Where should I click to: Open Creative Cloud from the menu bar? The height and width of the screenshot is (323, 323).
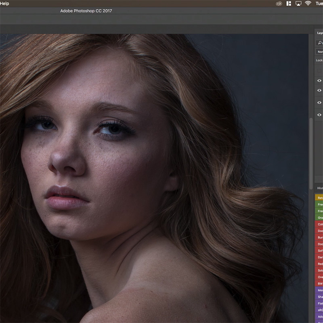click(x=279, y=3)
